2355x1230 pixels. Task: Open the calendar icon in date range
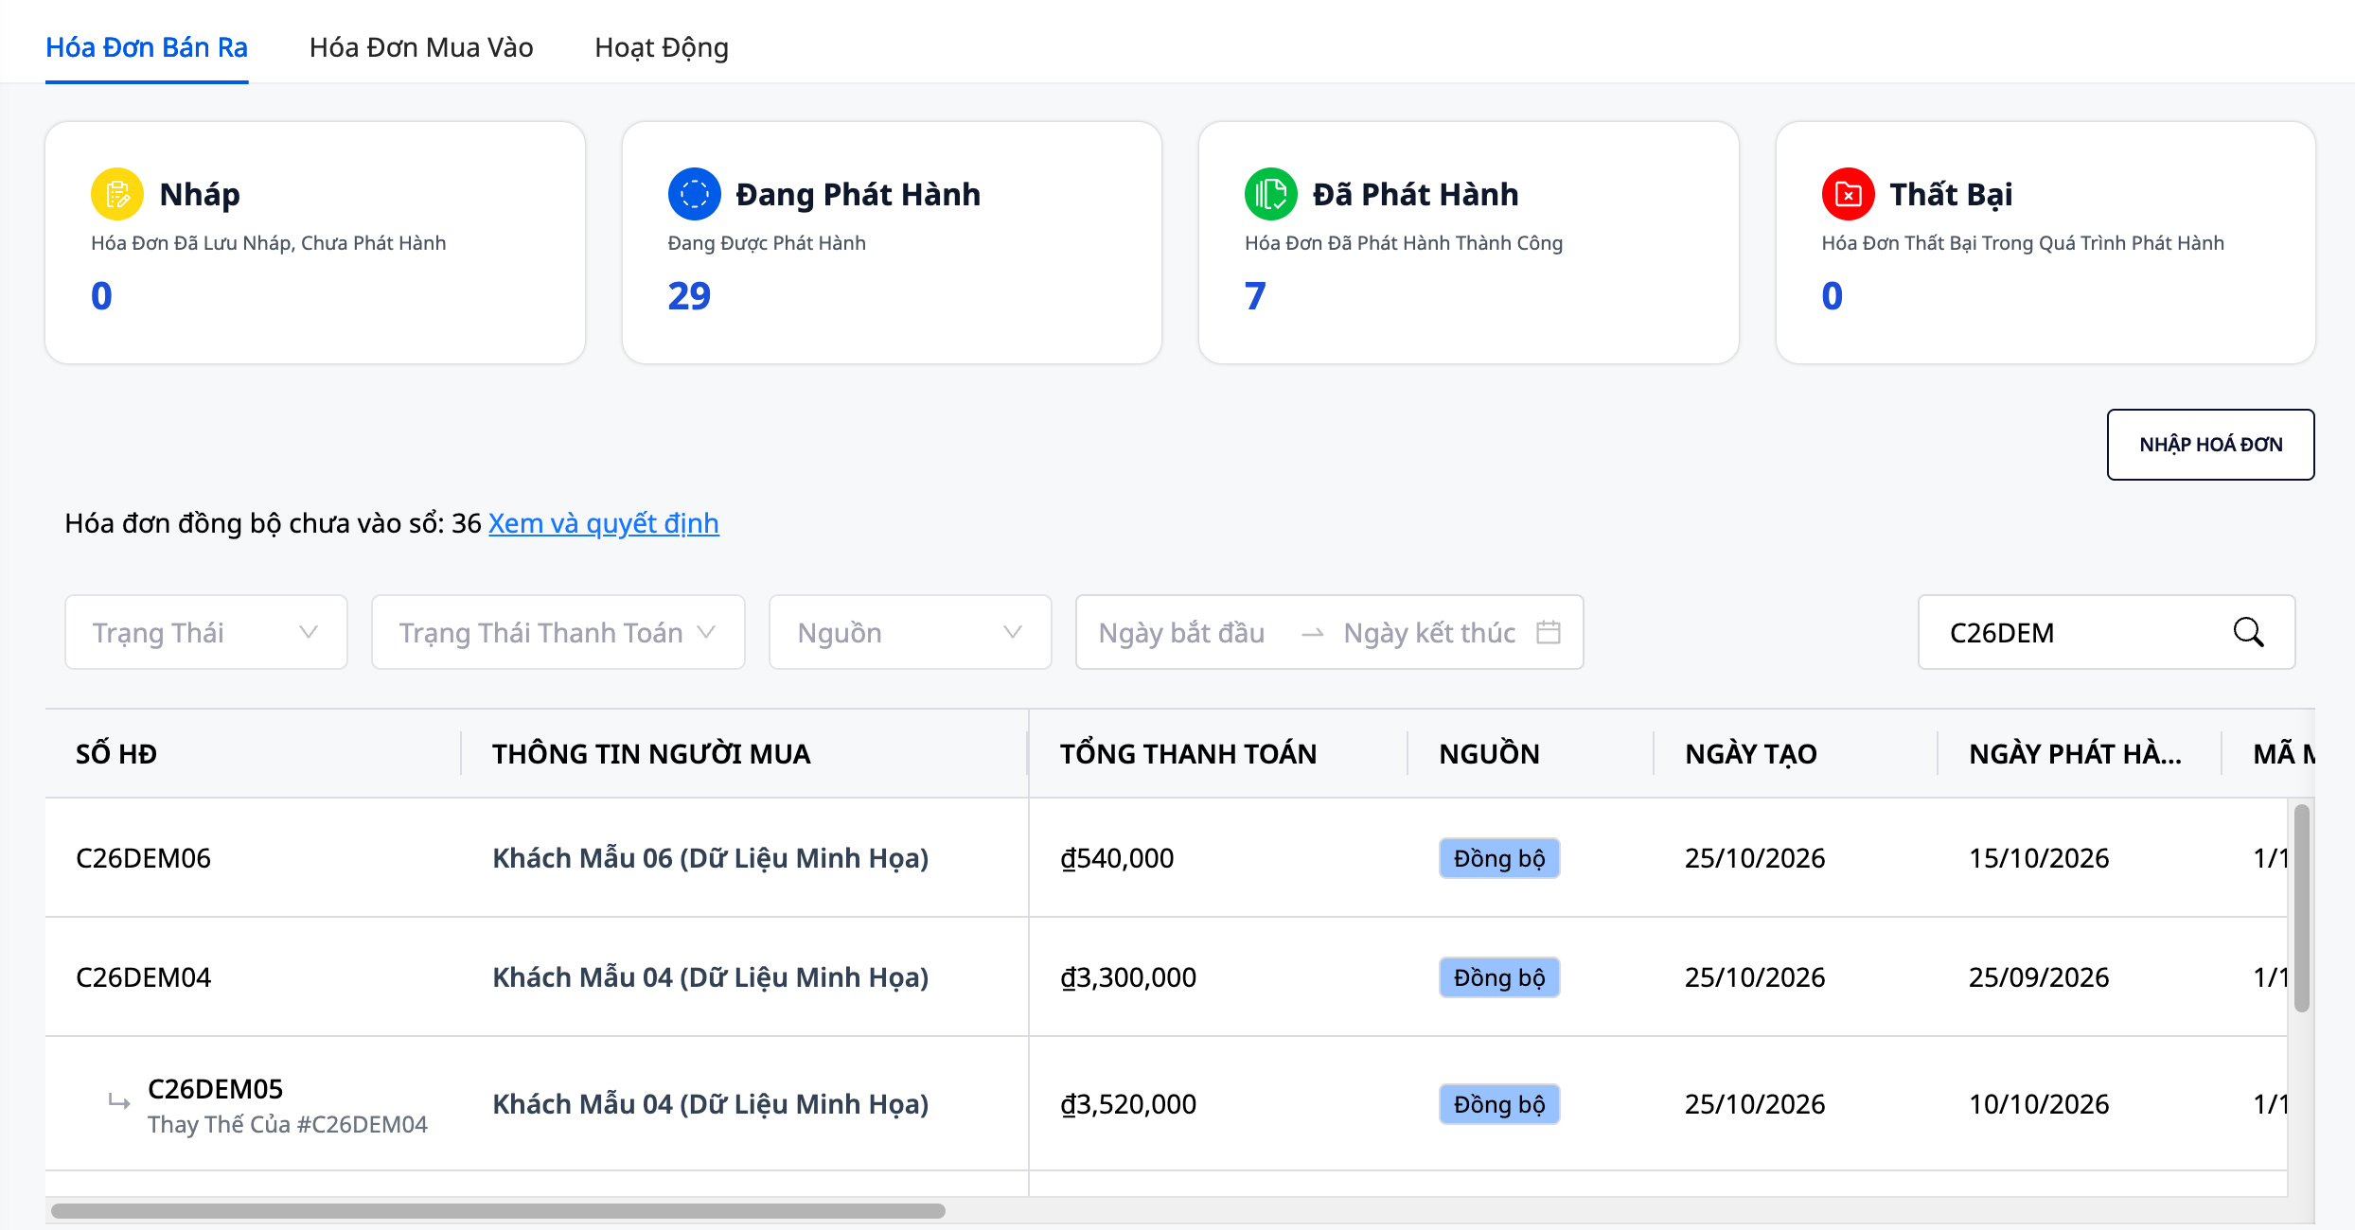coord(1549,632)
